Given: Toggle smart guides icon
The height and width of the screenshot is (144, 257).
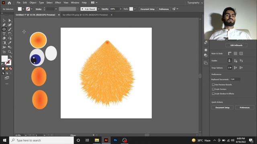Looking at the screenshot, I should point(241,60).
